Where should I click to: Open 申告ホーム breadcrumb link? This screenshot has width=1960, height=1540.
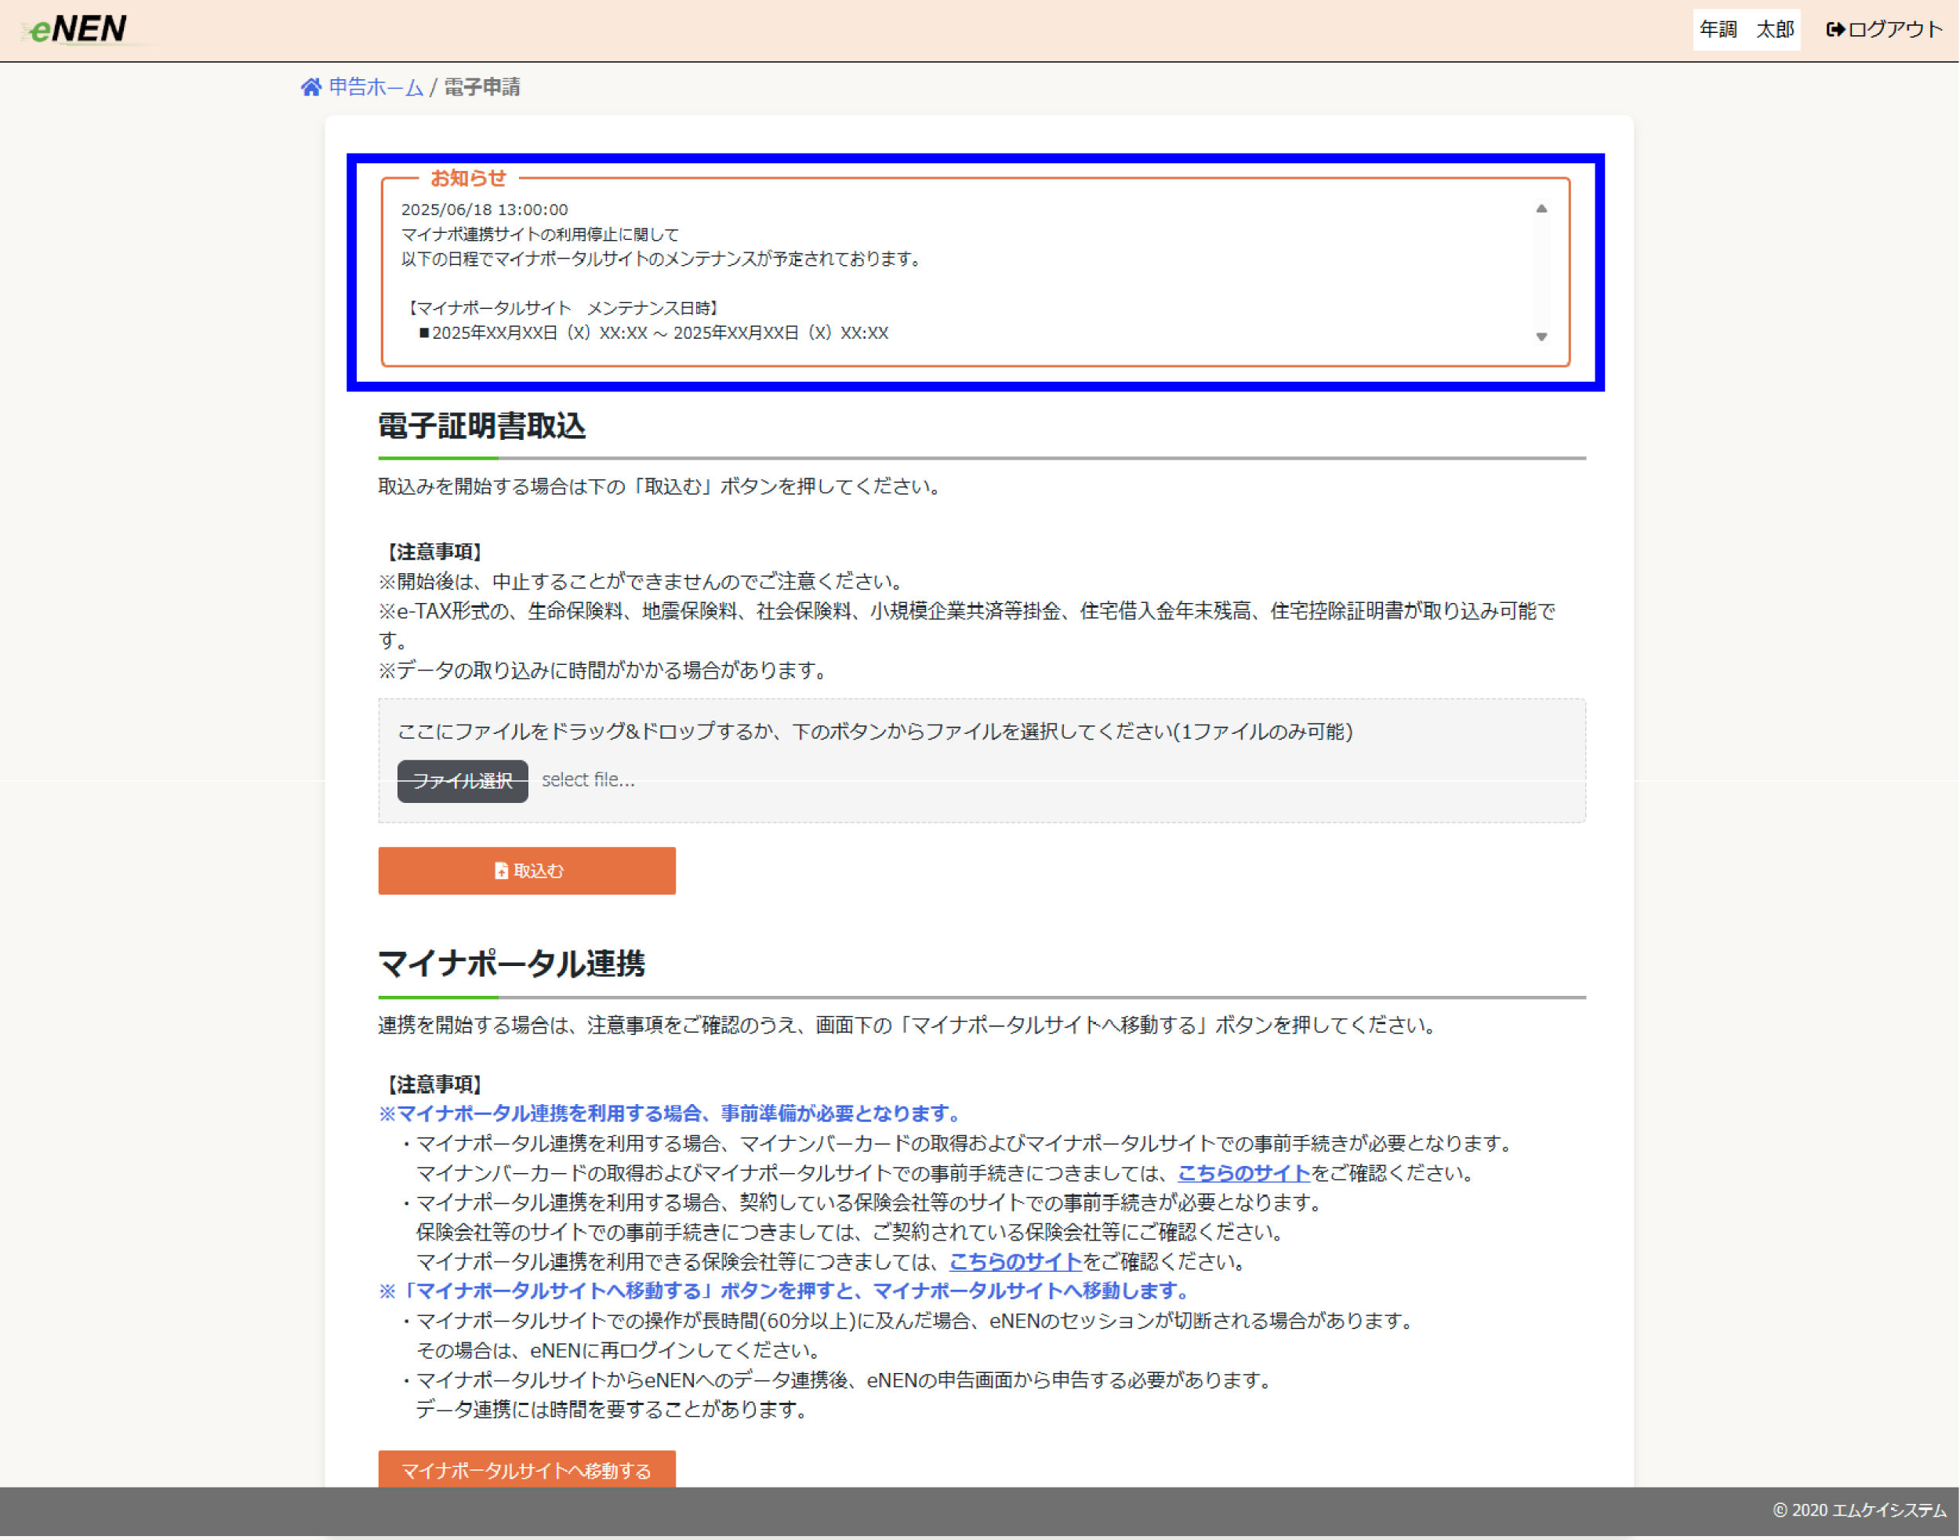pyautogui.click(x=376, y=88)
